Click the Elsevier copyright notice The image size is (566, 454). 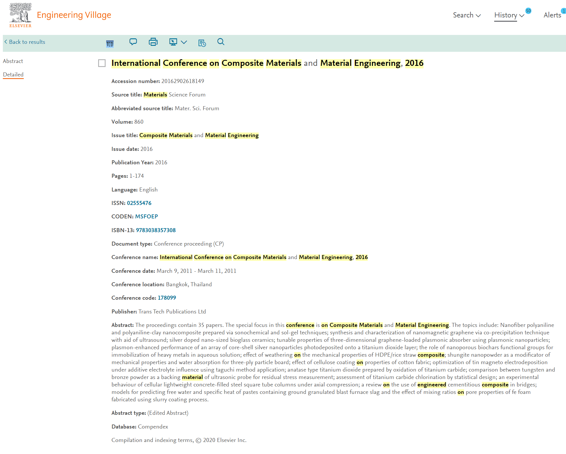click(x=179, y=440)
